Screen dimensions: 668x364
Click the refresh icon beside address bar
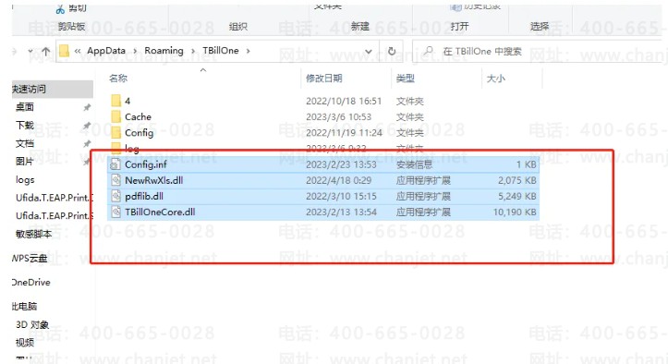[x=392, y=51]
